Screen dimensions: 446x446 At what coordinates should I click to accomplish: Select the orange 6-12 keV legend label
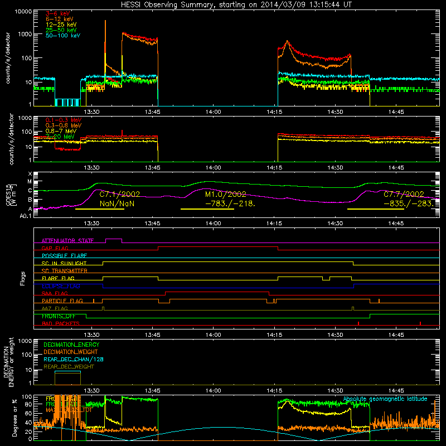pos(60,19)
